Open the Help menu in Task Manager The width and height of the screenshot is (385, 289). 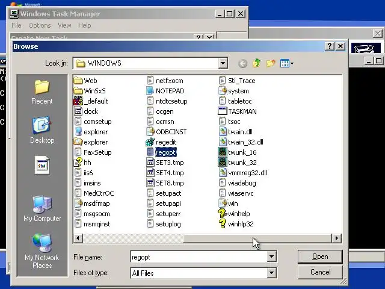pyautogui.click(x=84, y=25)
